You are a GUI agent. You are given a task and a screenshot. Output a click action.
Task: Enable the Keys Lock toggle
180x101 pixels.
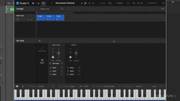click(x=93, y=86)
